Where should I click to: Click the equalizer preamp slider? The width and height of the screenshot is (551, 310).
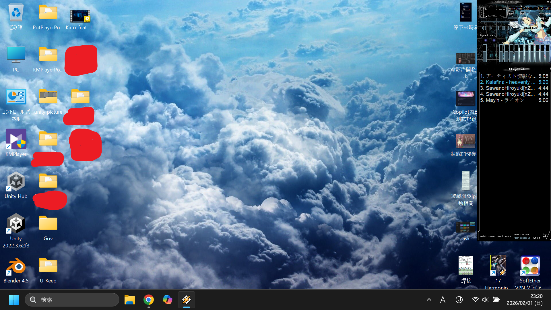pyautogui.click(x=485, y=53)
